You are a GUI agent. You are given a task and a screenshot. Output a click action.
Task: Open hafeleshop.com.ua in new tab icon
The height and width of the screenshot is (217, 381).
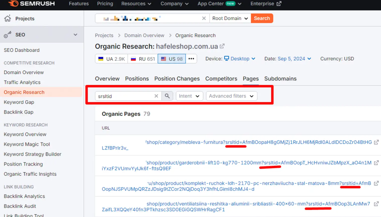[x=222, y=46]
